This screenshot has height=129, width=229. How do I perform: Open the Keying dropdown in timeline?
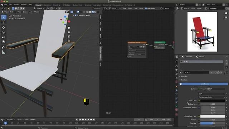click(20, 120)
